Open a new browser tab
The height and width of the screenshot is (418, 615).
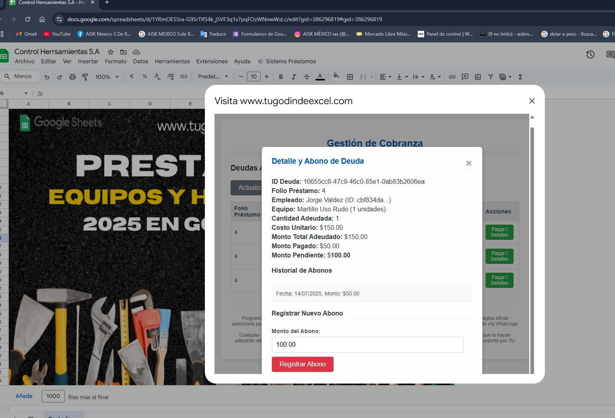(x=107, y=2)
